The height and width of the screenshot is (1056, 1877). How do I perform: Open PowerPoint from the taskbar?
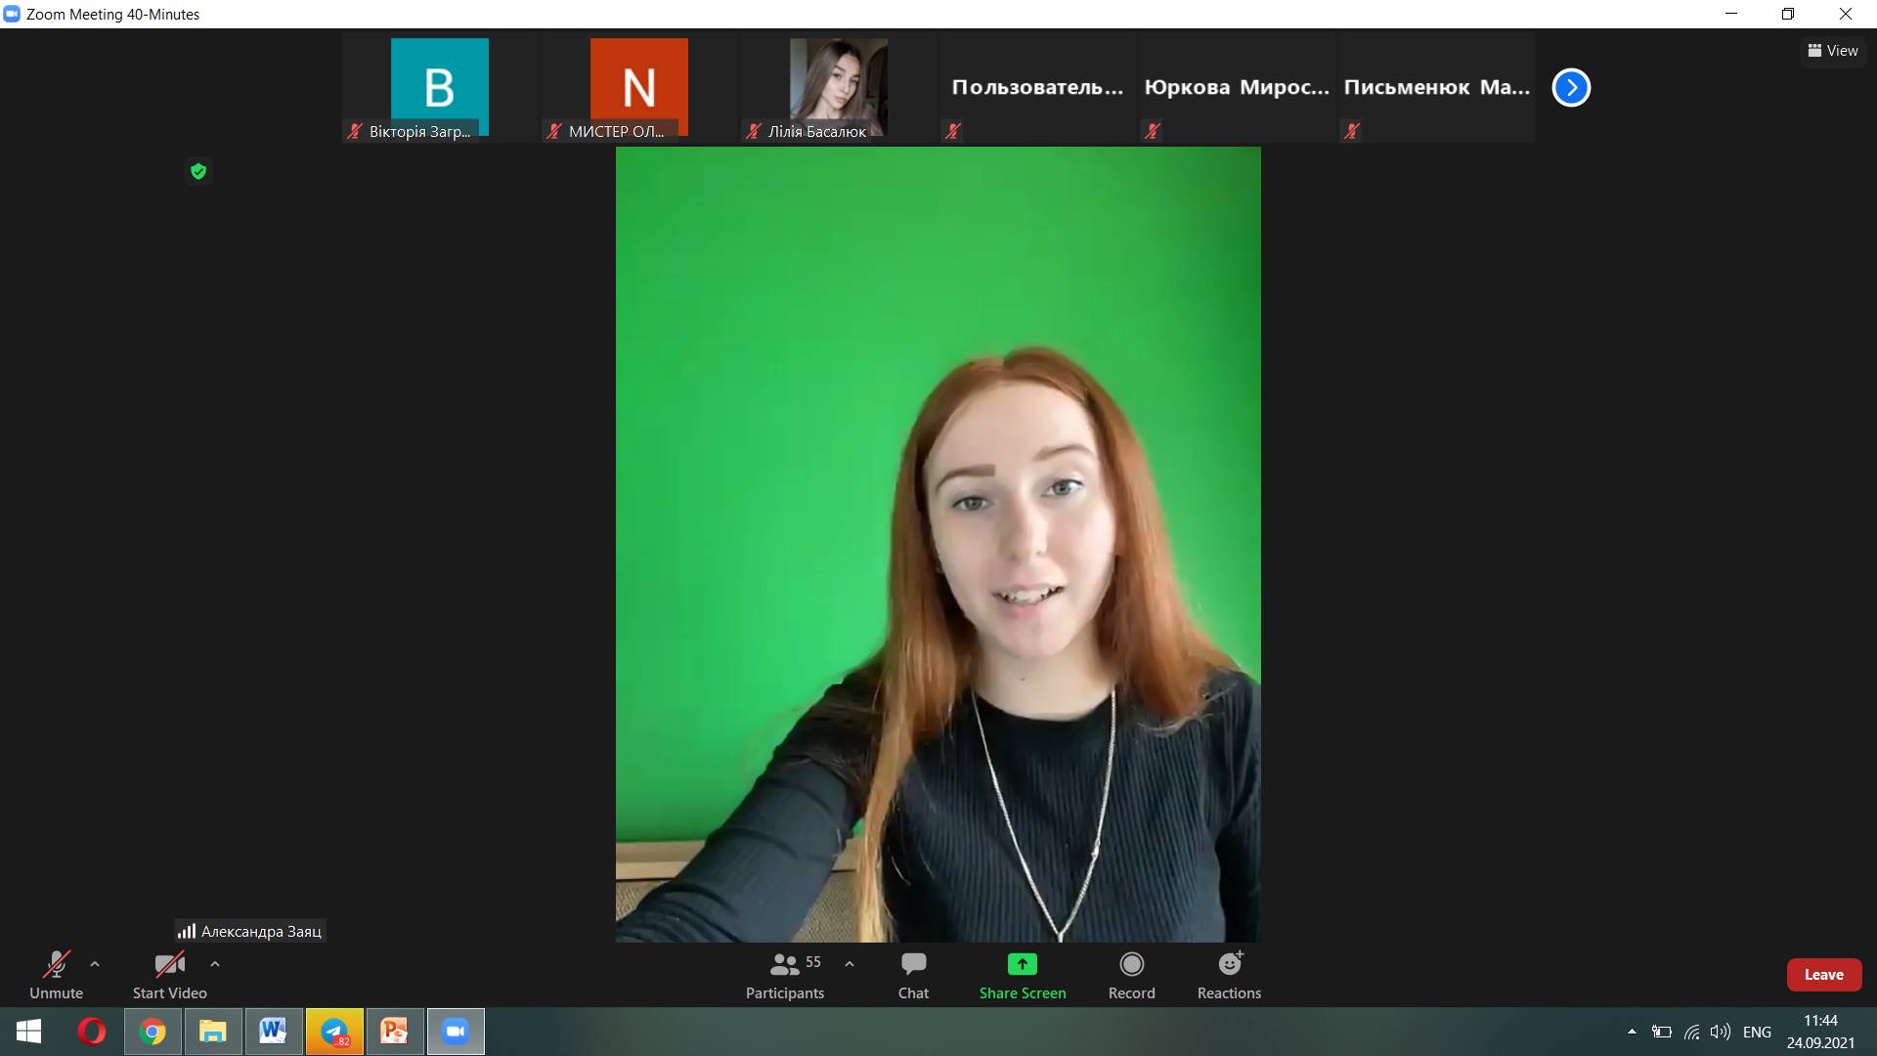click(x=395, y=1032)
